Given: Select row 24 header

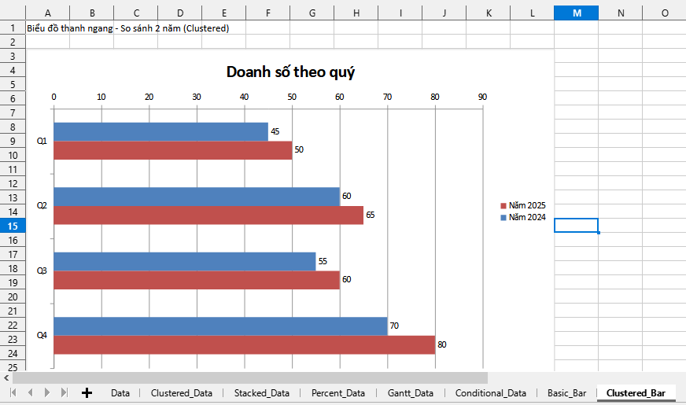Looking at the screenshot, I should pos(13,353).
